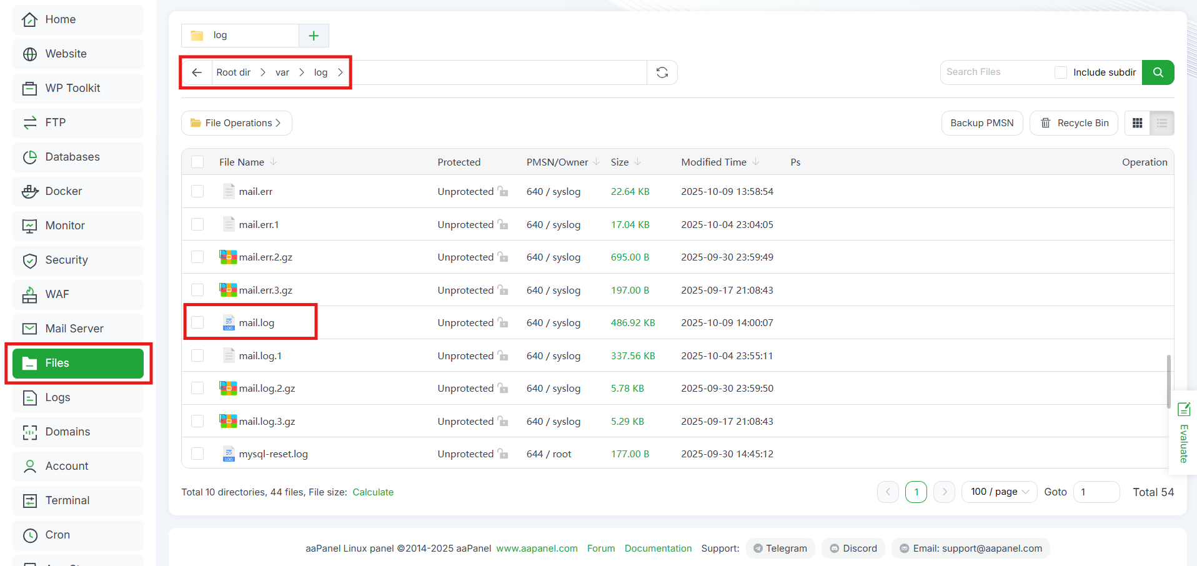Sort by File Name column arrow
1197x566 pixels.
click(x=274, y=162)
